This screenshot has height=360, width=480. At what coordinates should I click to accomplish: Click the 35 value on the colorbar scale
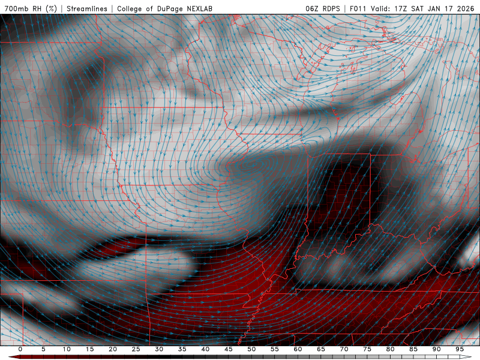pos(182,349)
